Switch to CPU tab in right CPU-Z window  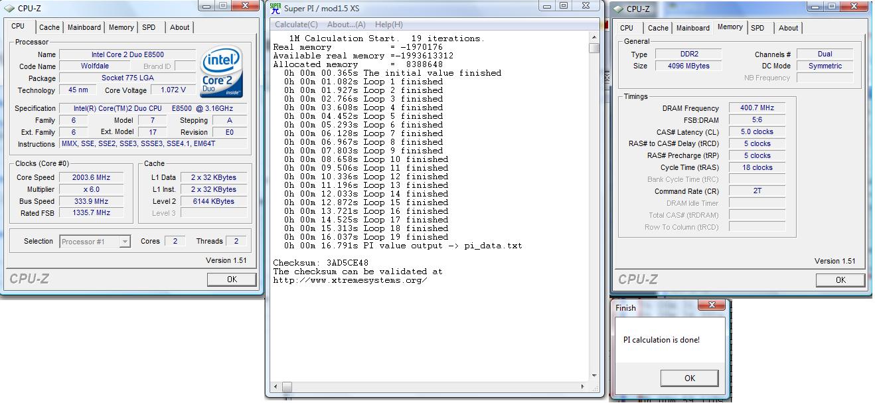[x=627, y=28]
